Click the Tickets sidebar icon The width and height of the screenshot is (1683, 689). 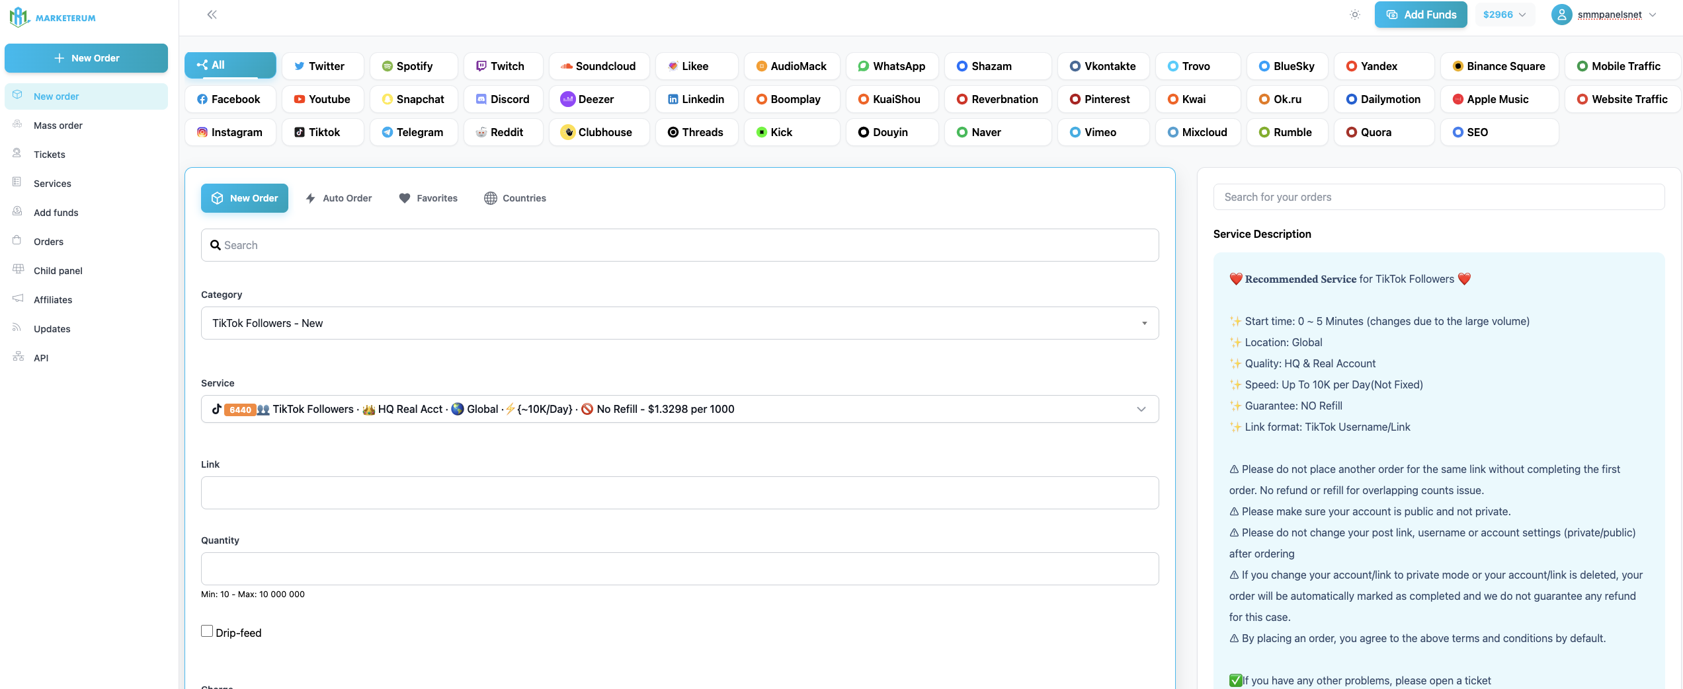click(x=18, y=154)
